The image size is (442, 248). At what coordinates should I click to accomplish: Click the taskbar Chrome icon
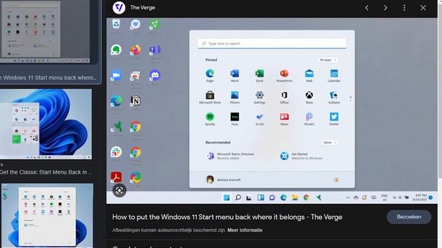[x=307, y=198]
